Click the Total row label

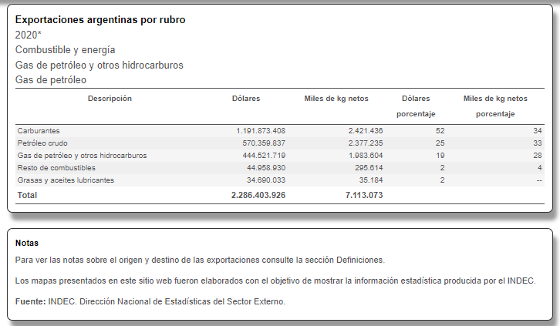click(x=27, y=196)
